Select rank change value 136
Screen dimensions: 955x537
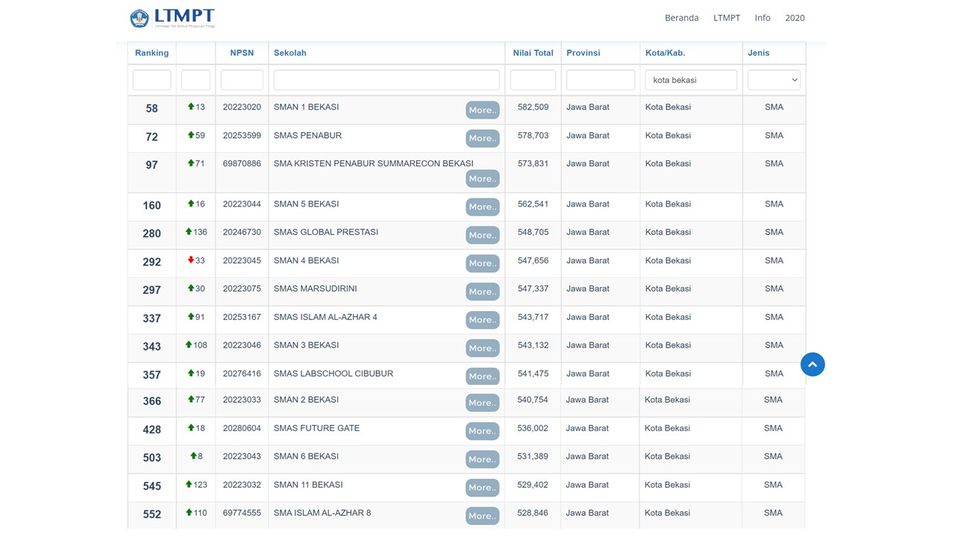(200, 233)
